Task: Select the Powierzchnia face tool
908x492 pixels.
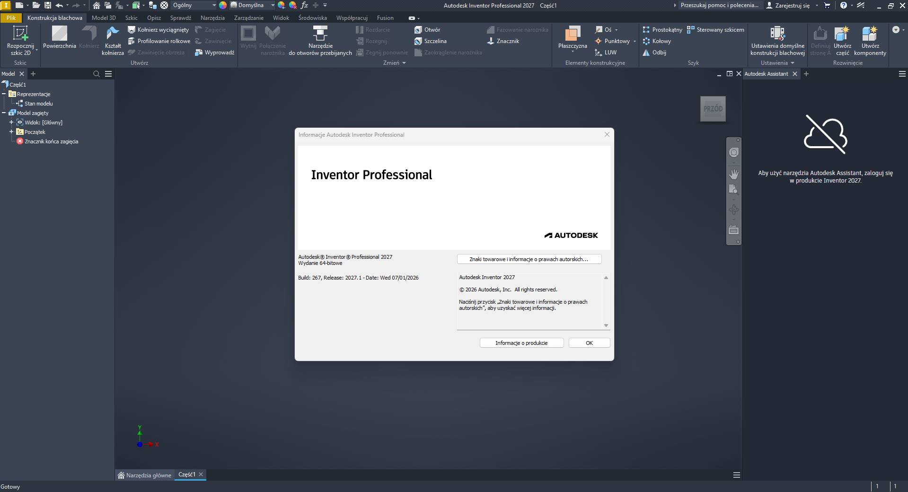Action: [x=60, y=38]
